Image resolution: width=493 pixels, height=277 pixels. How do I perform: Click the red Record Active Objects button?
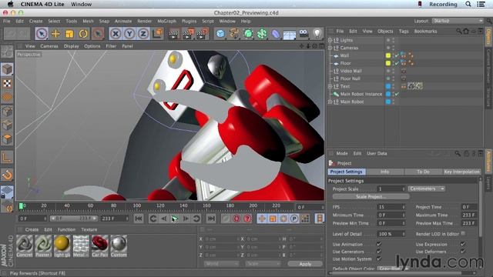click(236, 219)
